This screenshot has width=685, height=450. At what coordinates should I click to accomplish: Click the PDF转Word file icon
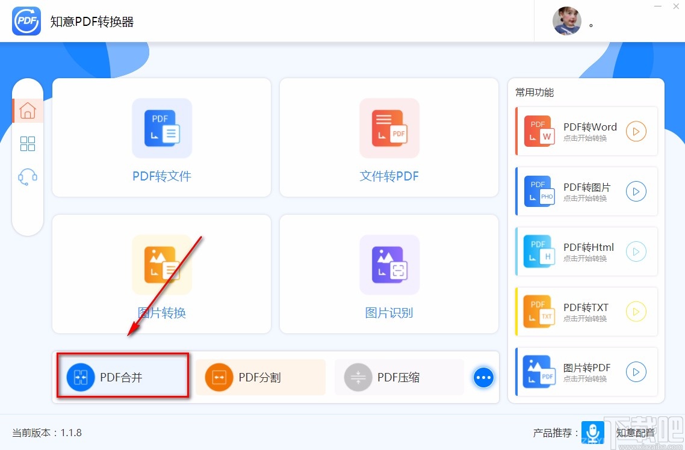[539, 131]
